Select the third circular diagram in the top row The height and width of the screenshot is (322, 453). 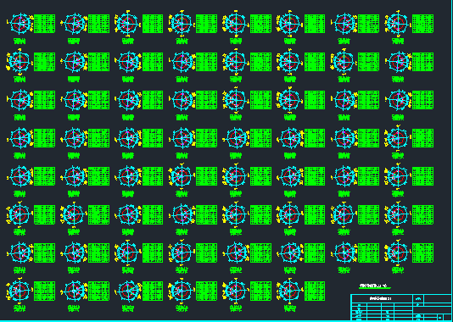(x=127, y=24)
